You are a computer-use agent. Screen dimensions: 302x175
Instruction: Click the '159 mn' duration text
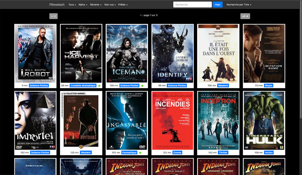point(212,86)
